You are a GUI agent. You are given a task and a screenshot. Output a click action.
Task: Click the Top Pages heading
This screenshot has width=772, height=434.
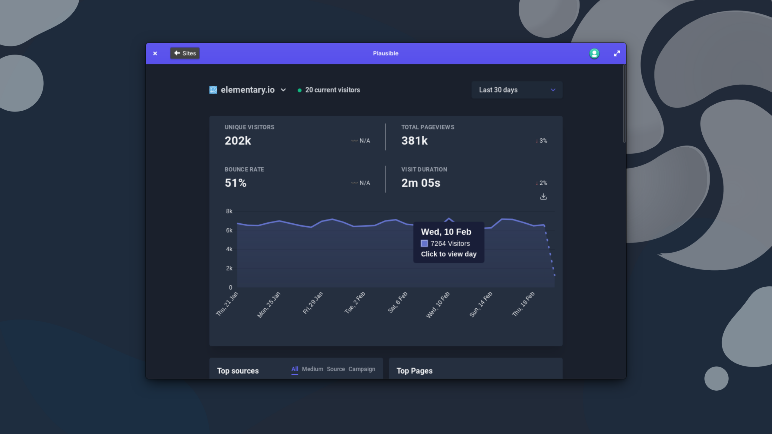[x=414, y=371]
